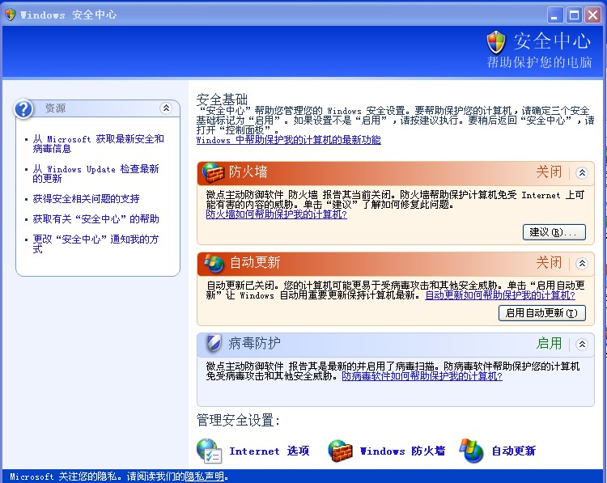Click the 关闭 status in 防火墙 header
Screen dimensions: 607x483
coord(549,172)
